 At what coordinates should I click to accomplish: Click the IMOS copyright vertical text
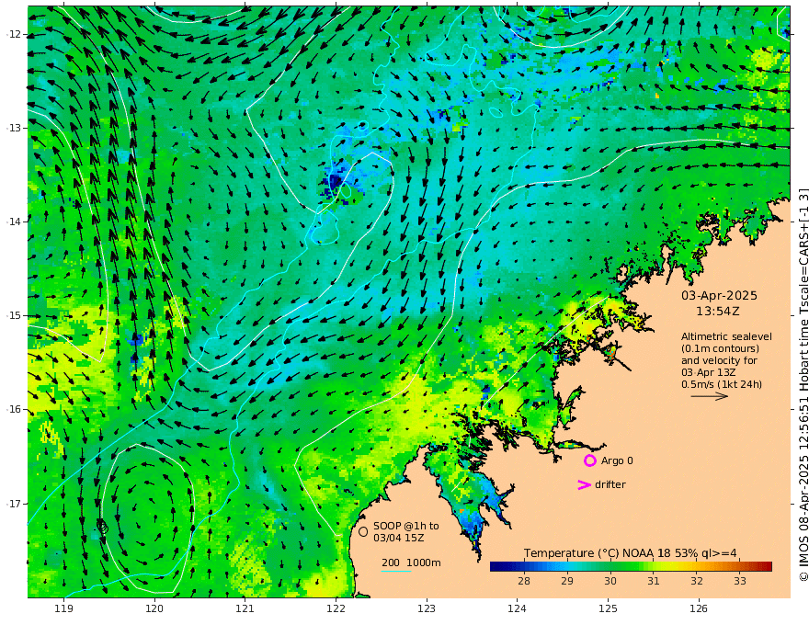coord(803,385)
